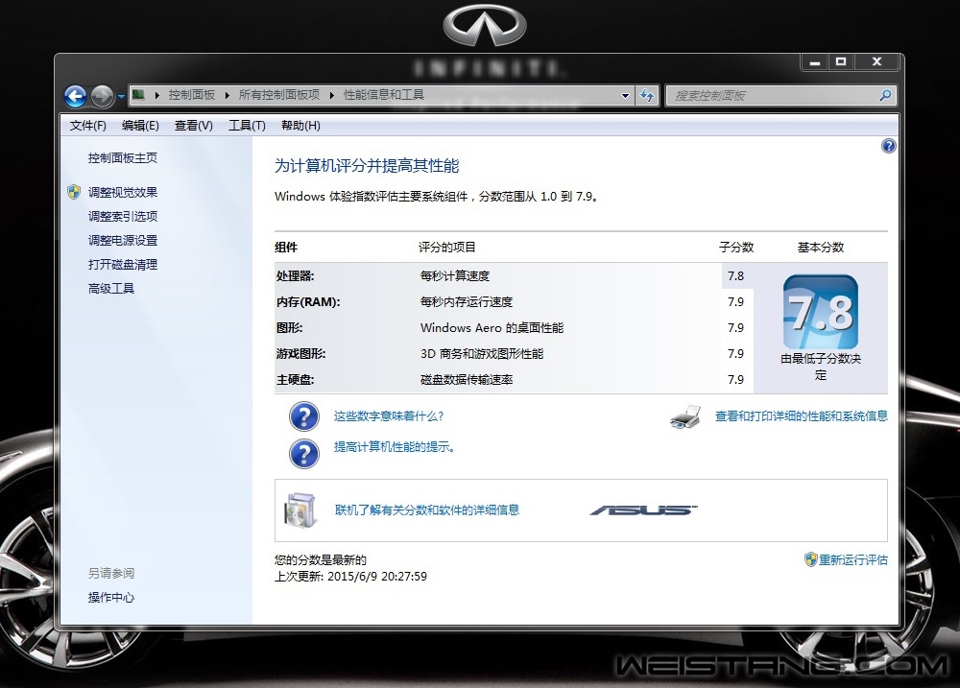The width and height of the screenshot is (960, 688).
Task: Click the software box icon near 联机了解
Action: 300,510
